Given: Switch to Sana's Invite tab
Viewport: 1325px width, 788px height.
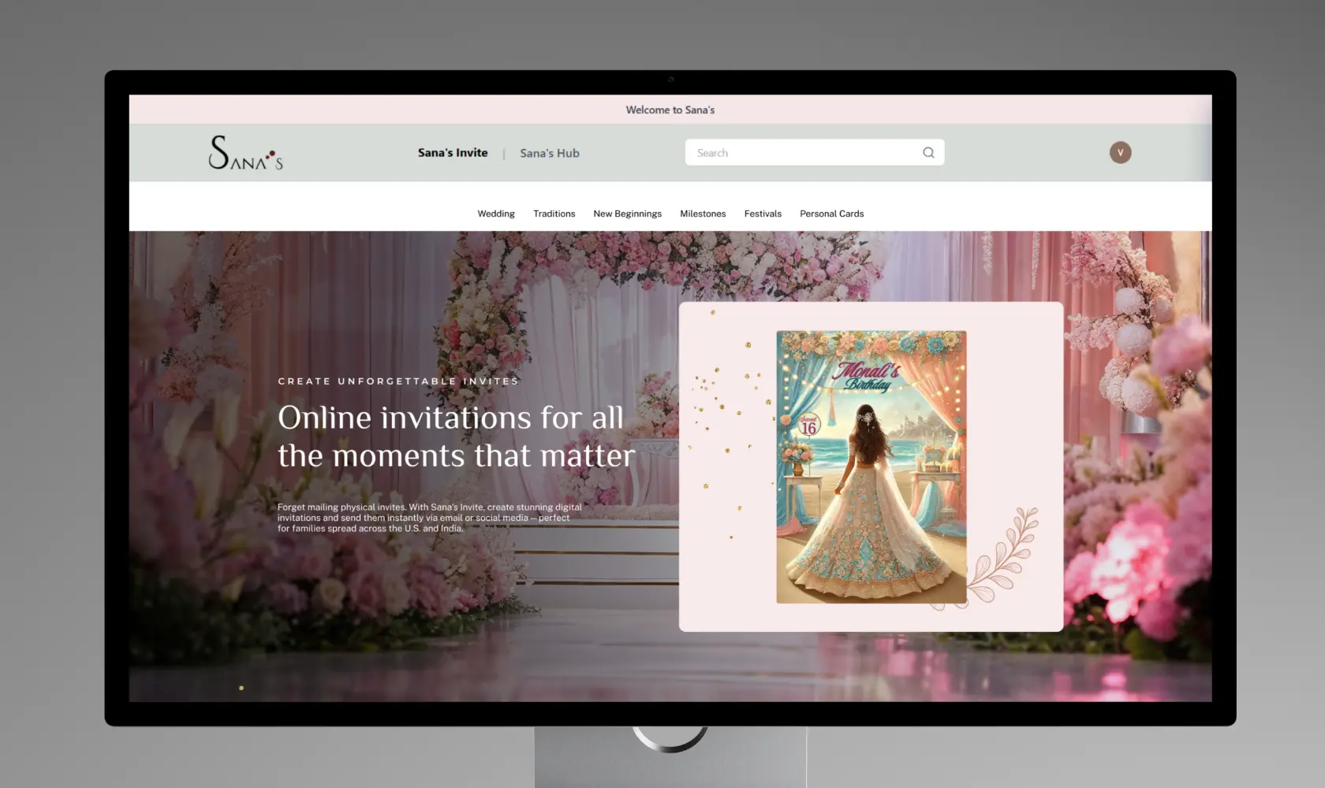Looking at the screenshot, I should coord(453,153).
